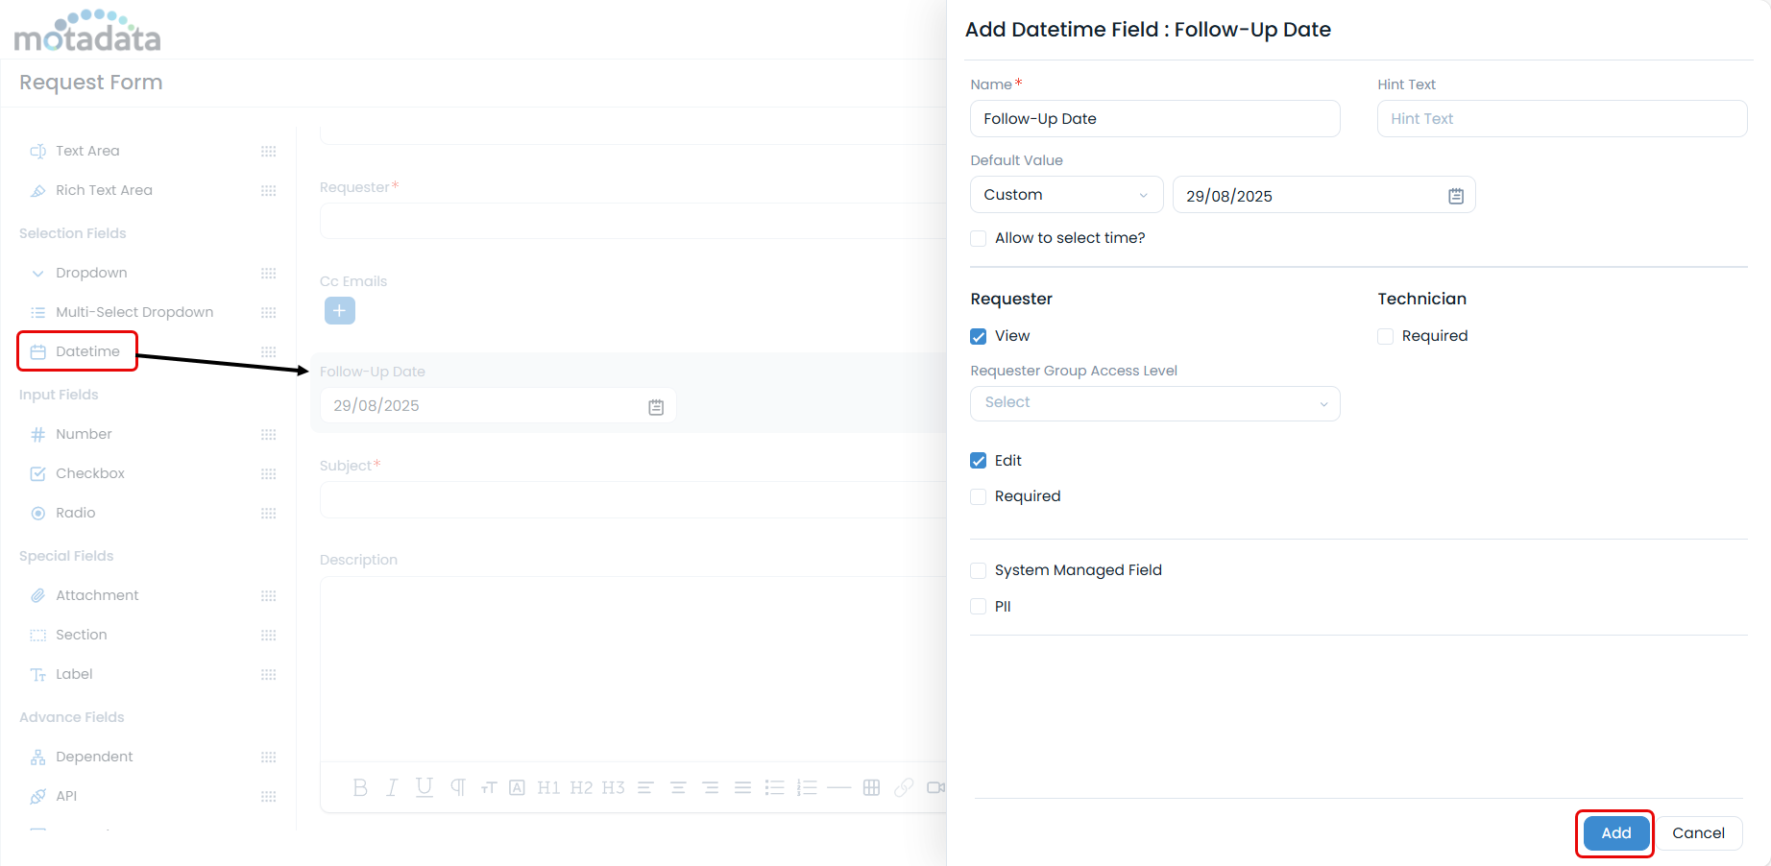The width and height of the screenshot is (1771, 866).
Task: Click the plus icon under Cc Emails
Action: 339,310
